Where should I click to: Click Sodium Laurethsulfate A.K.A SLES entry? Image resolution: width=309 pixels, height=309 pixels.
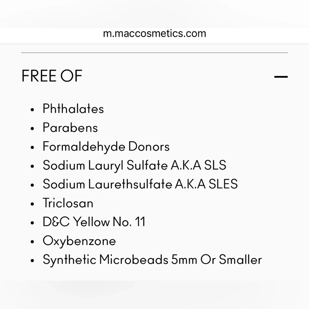coord(140,184)
